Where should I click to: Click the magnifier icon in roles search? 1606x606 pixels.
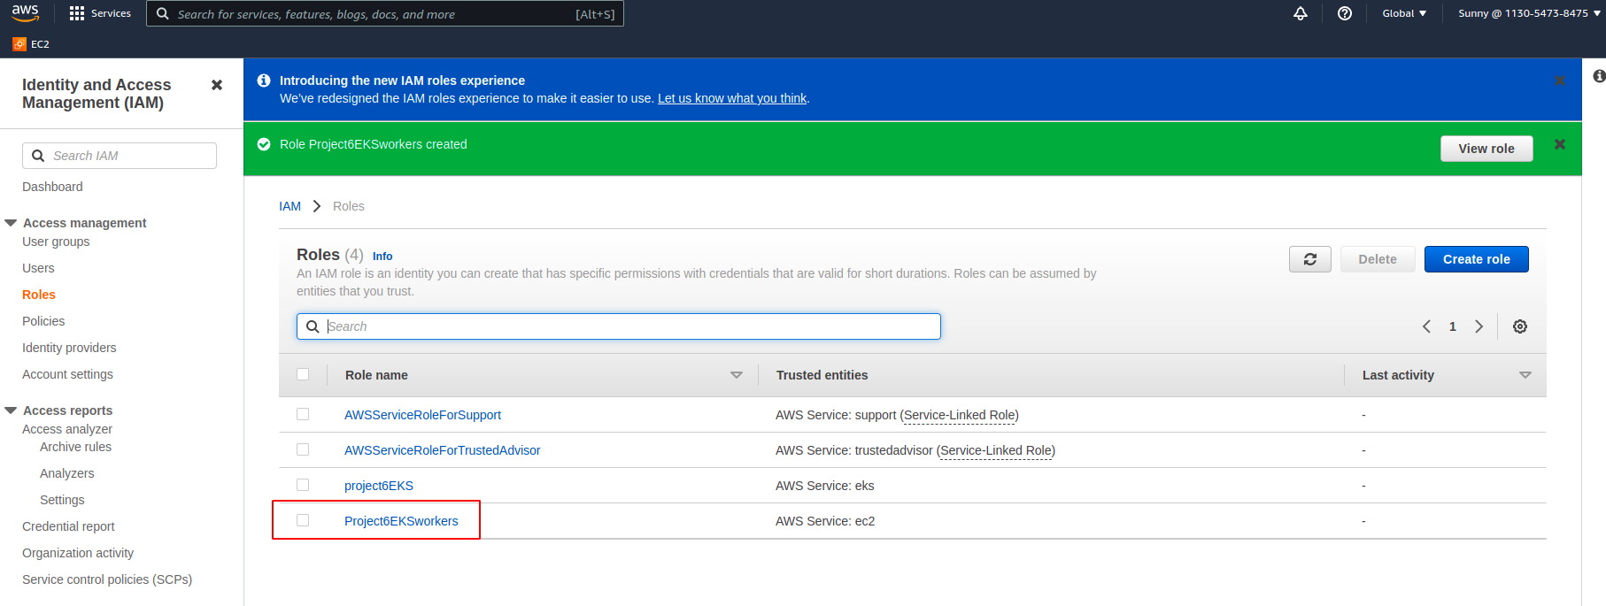pyautogui.click(x=313, y=326)
